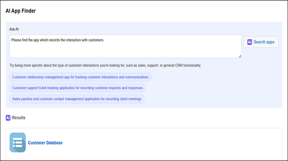Select the Customer relationship management app suggestion
The width and height of the screenshot is (288, 161).
80,77
